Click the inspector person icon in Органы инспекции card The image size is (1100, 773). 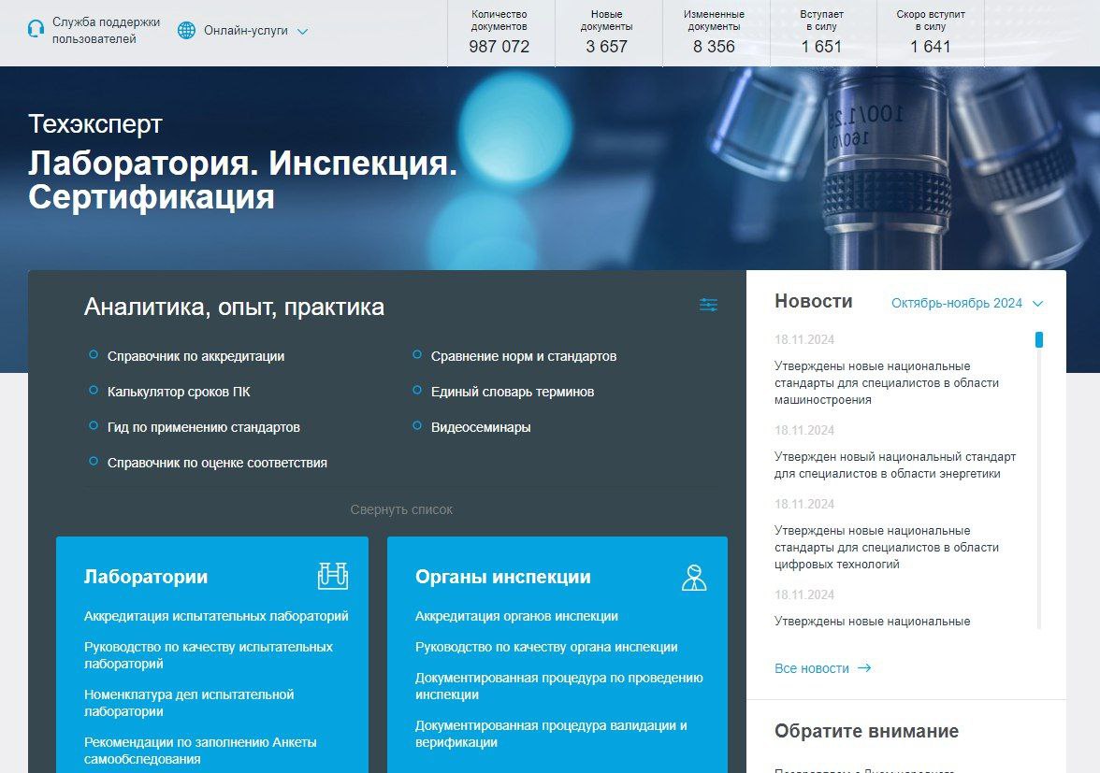694,578
